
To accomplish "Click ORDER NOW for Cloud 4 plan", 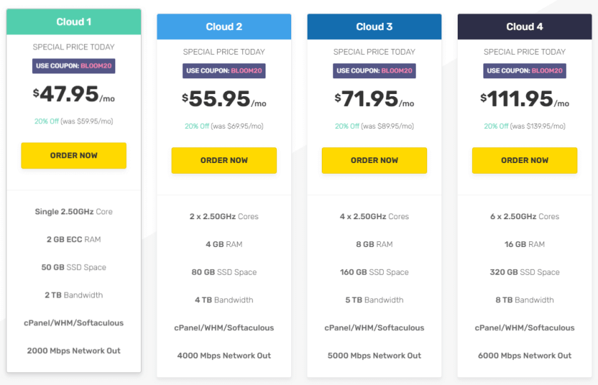I will click(525, 161).
